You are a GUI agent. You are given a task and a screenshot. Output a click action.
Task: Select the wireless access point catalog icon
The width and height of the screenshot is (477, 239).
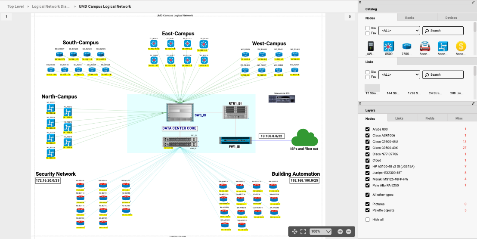click(425, 47)
